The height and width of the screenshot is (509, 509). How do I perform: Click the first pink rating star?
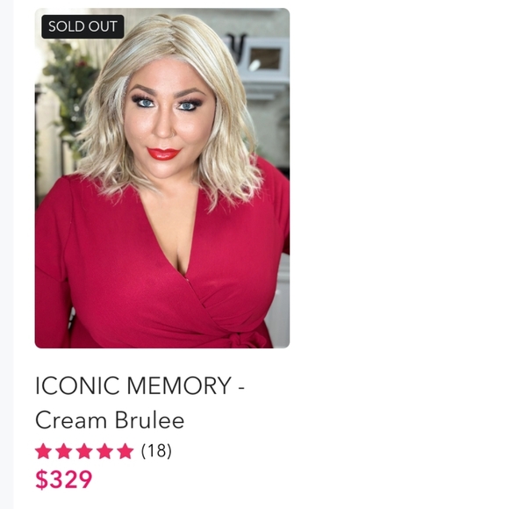pyautogui.click(x=43, y=451)
